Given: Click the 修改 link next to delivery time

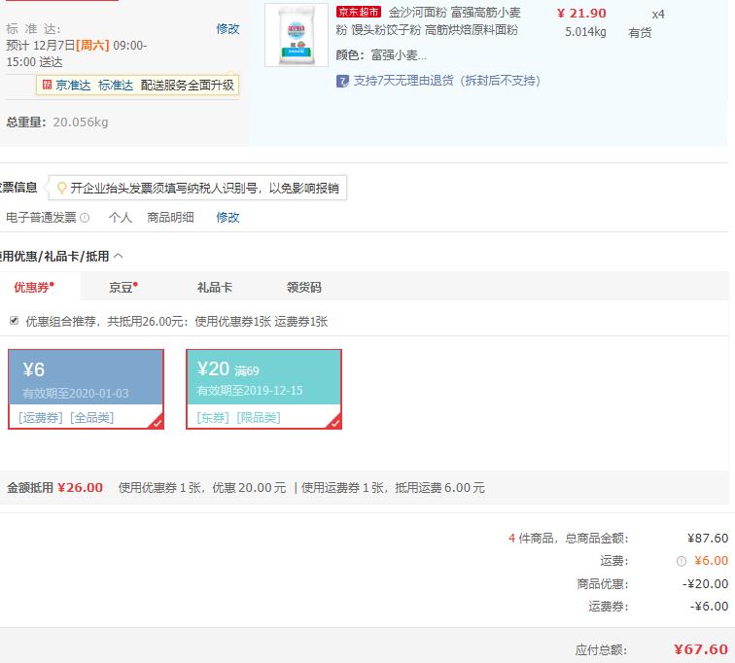Looking at the screenshot, I should tap(227, 29).
